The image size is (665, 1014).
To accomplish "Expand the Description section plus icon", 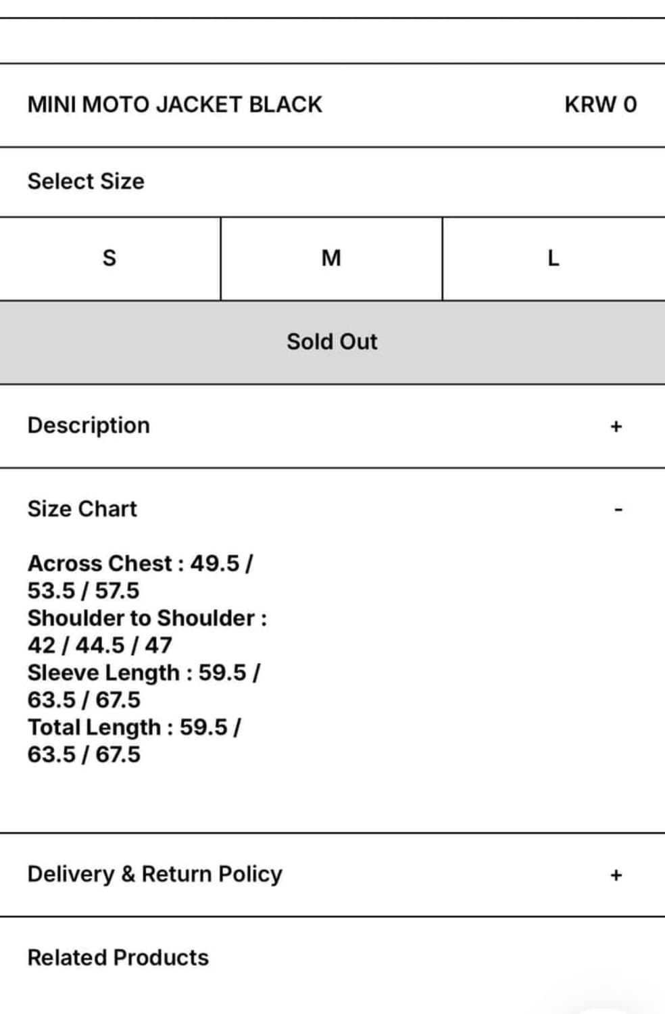I will [616, 427].
